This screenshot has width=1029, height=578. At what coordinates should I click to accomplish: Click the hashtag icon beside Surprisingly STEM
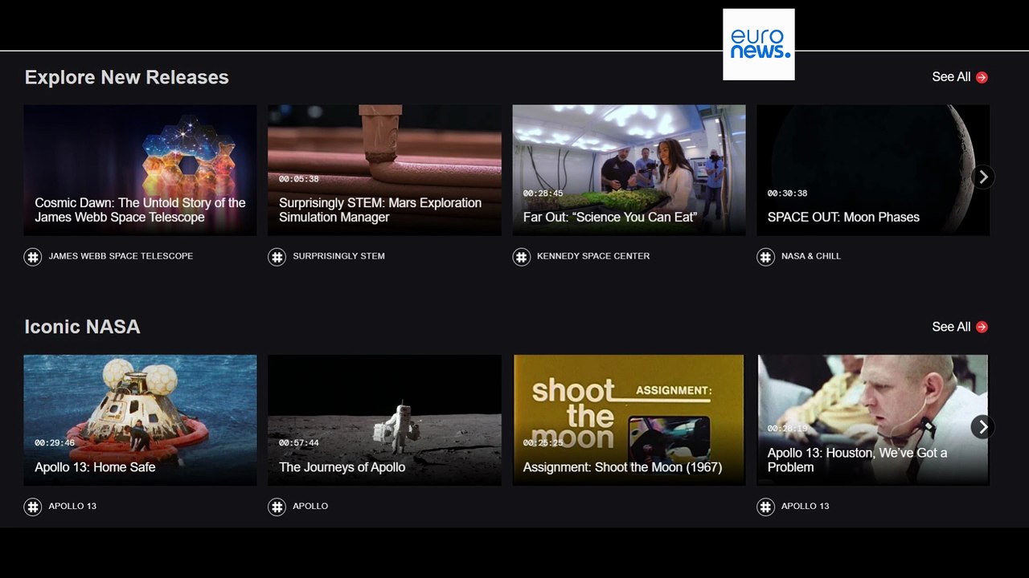click(x=277, y=257)
